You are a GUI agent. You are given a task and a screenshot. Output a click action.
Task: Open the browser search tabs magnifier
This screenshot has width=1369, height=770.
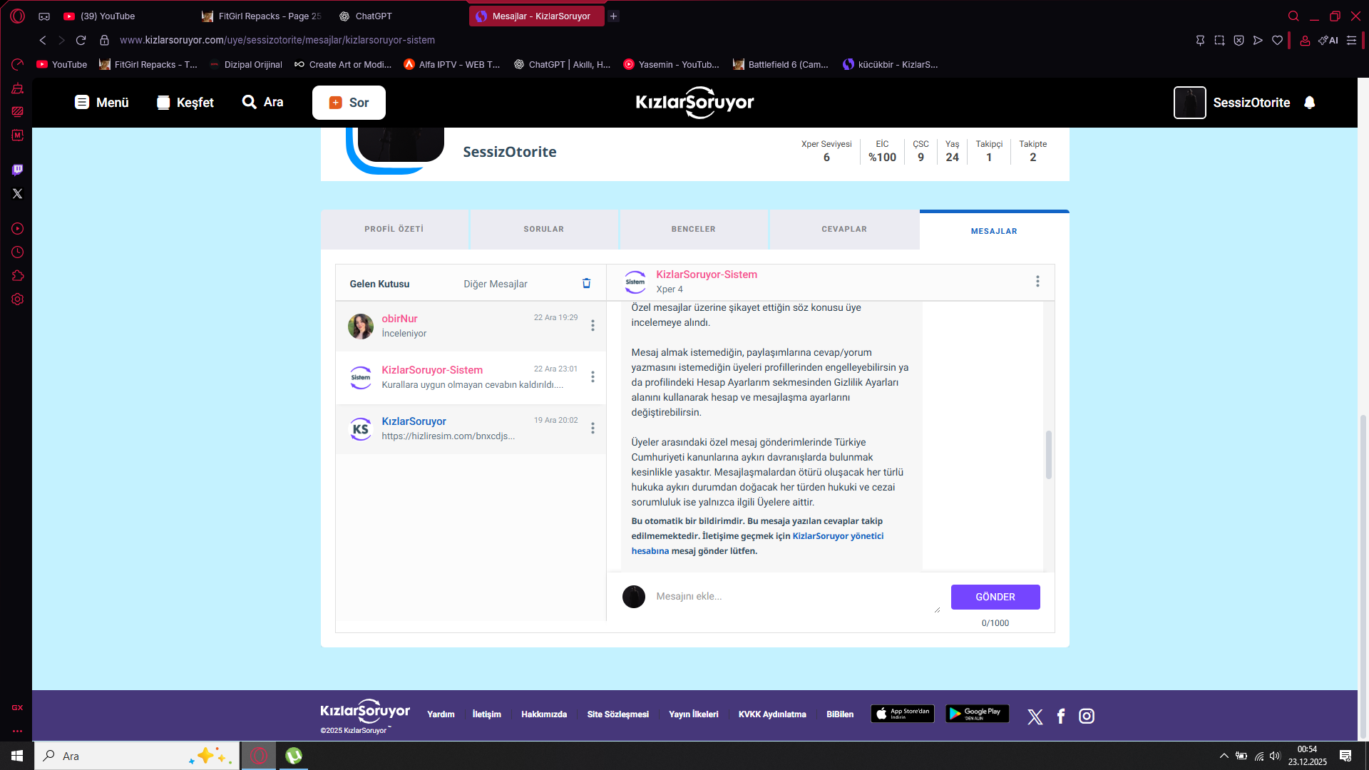pos(1293,16)
